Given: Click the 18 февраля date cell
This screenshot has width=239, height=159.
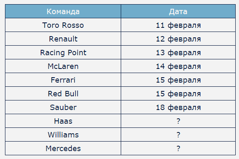Looking at the screenshot, I should coord(178,108).
